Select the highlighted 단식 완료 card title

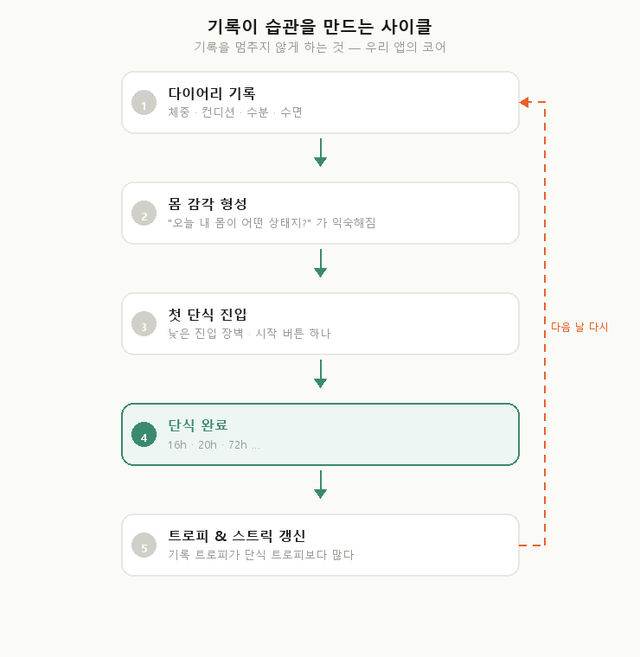point(198,425)
